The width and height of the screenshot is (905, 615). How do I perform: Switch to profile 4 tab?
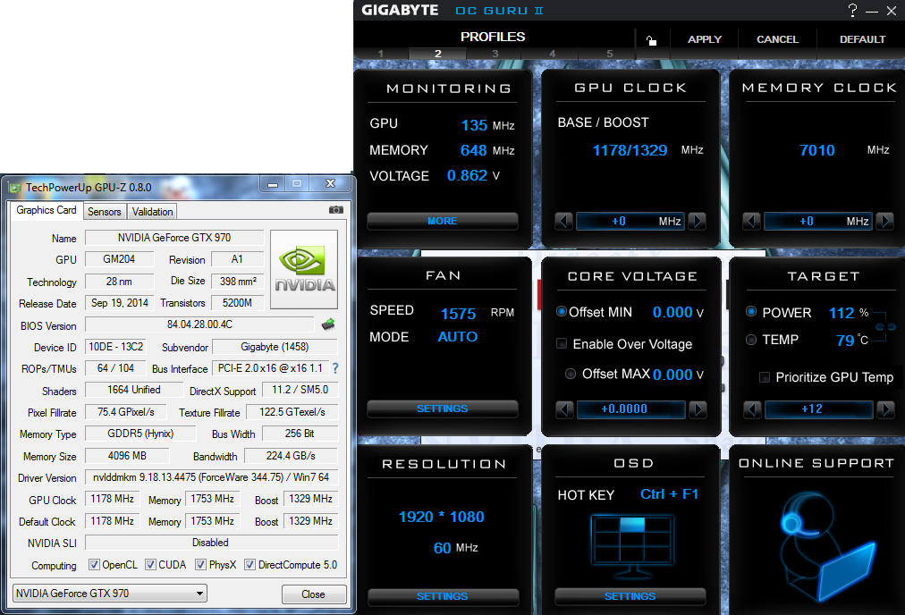pos(552,54)
